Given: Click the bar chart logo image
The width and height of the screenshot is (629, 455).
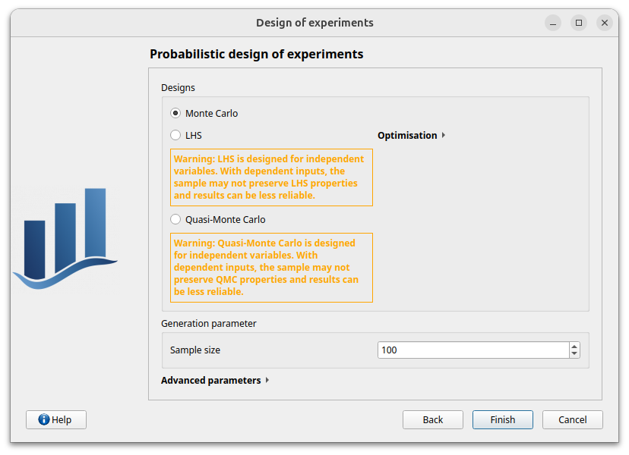Looking at the screenshot, I should (x=65, y=238).
